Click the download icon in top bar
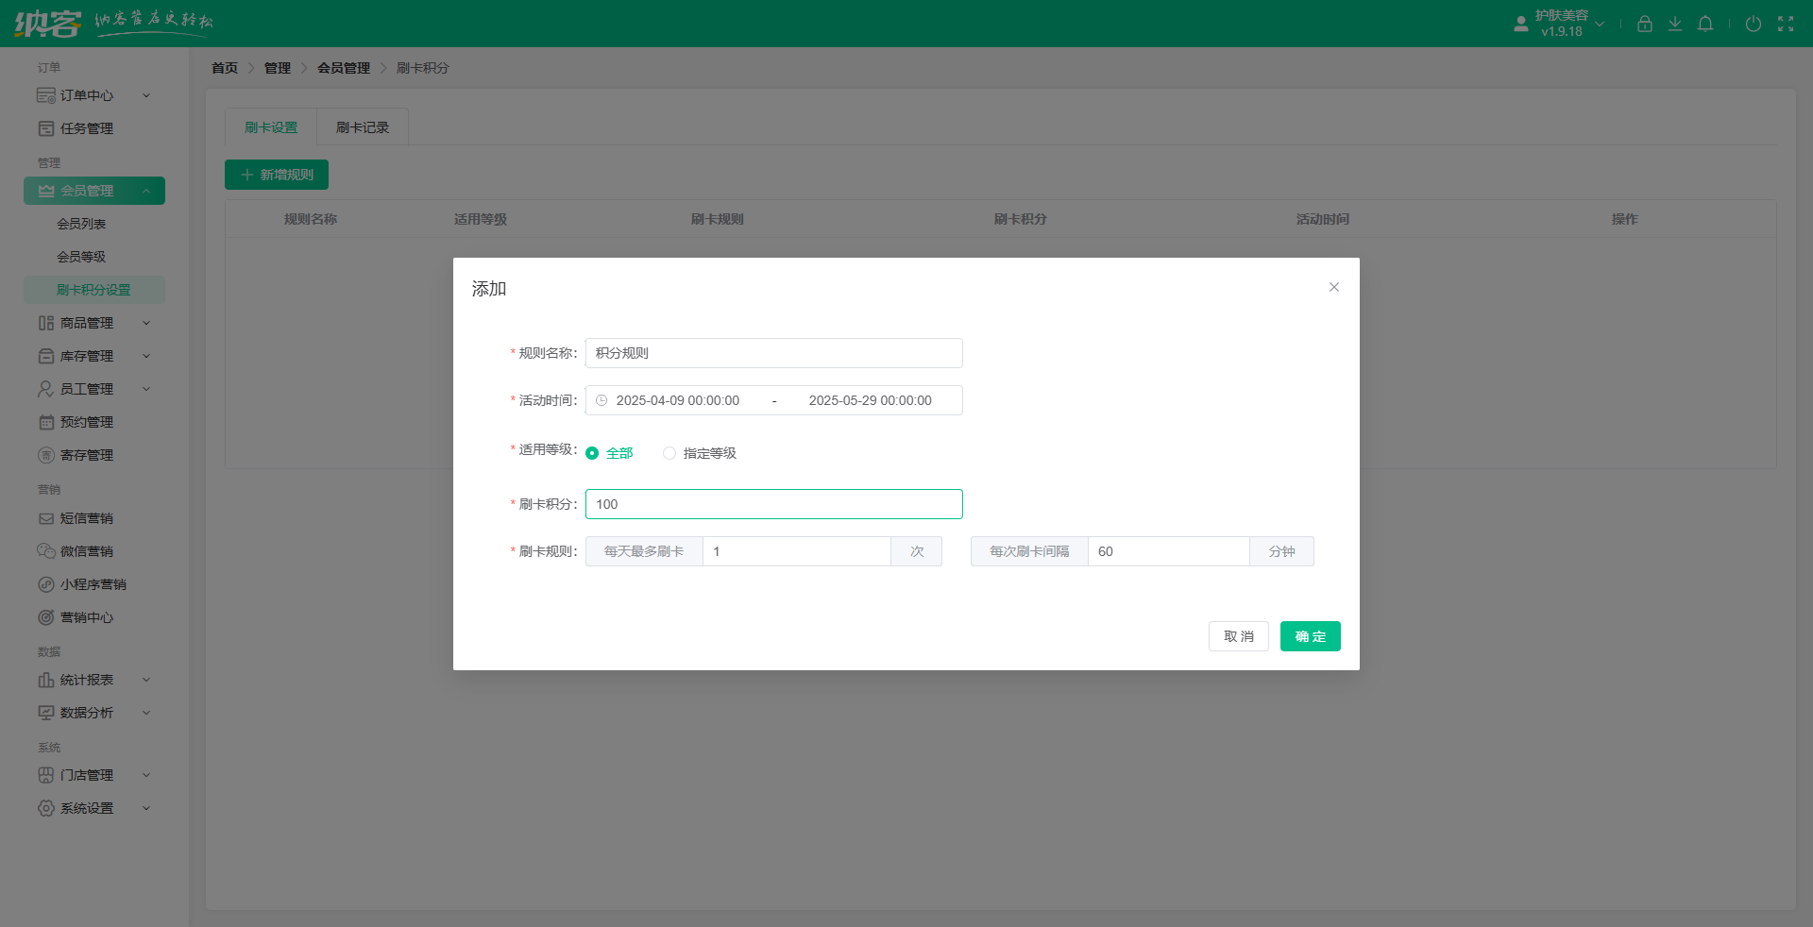The height and width of the screenshot is (927, 1813). pos(1675,24)
